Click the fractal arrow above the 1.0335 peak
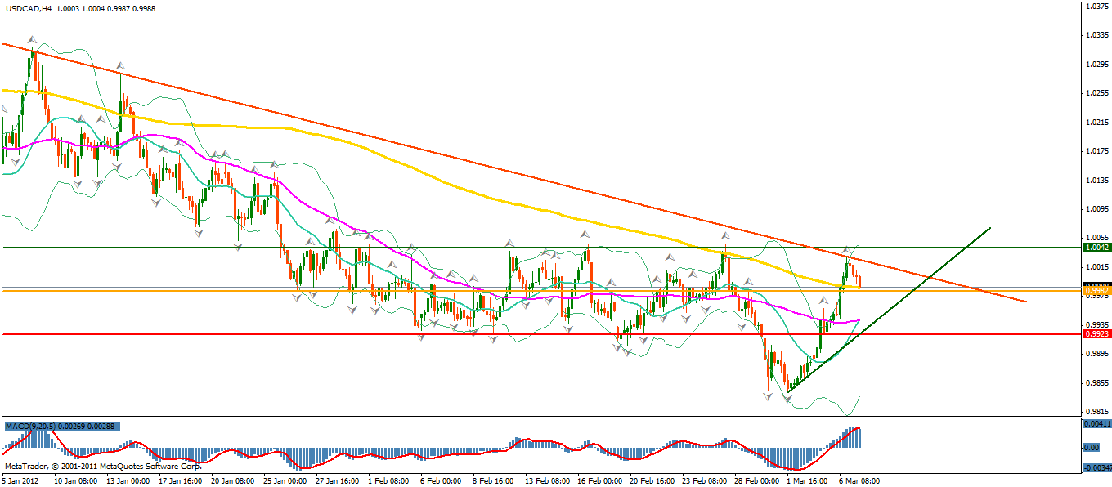 [x=32, y=39]
